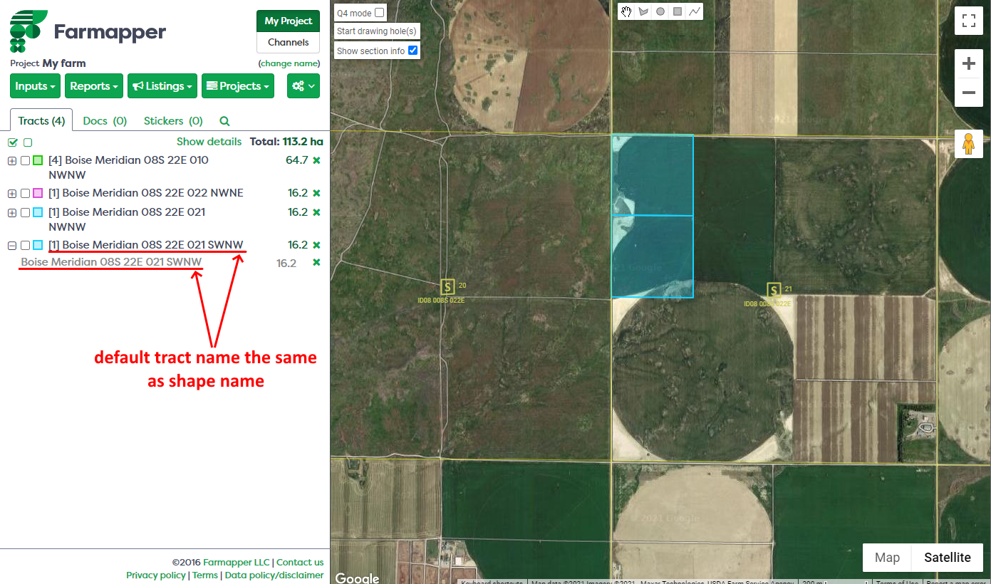The width and height of the screenshot is (991, 584).
Task: Delete the 022 NWNE tract
Action: click(x=316, y=193)
